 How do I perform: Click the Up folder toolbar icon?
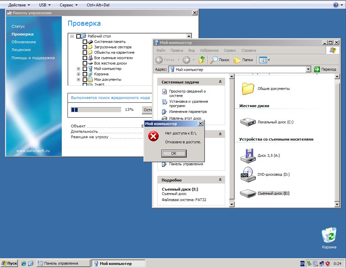(202, 60)
